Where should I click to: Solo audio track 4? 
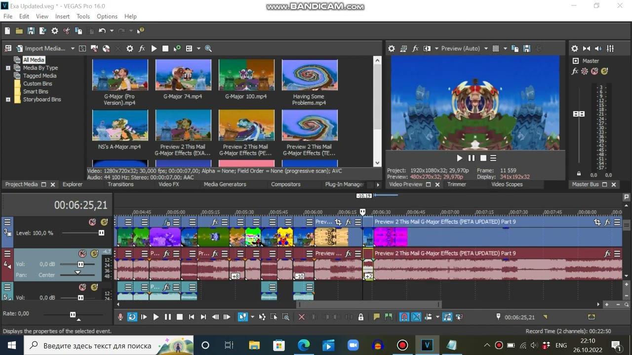pyautogui.click(x=94, y=254)
